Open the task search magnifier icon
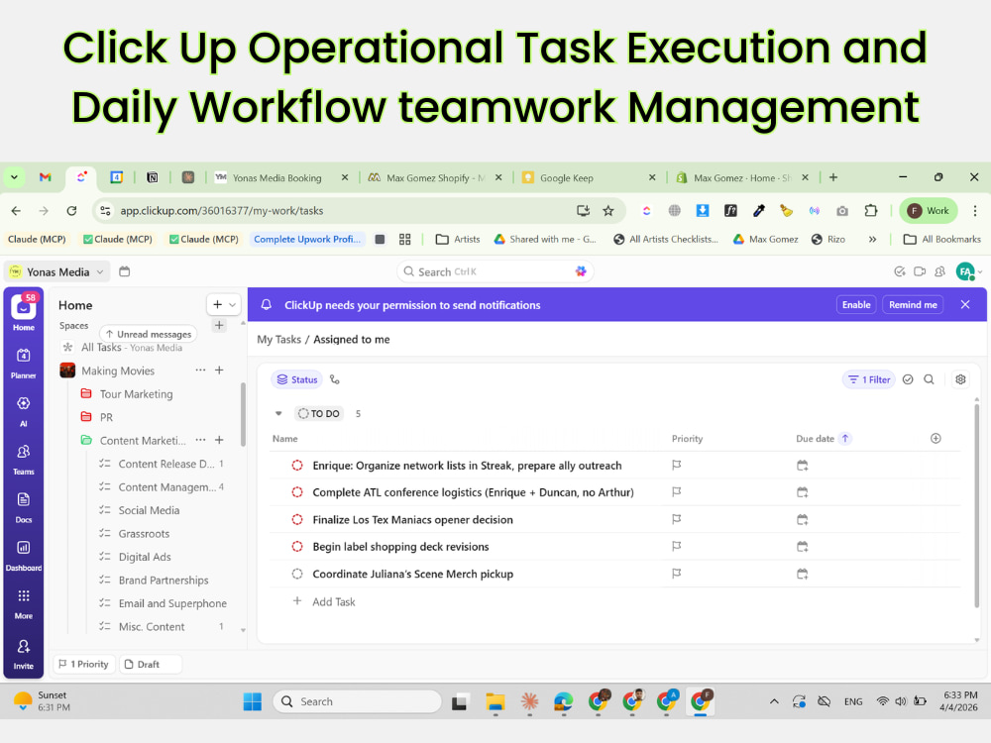This screenshot has width=991, height=743. (930, 379)
